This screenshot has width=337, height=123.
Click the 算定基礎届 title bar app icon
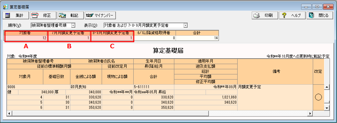[x=5, y=7]
